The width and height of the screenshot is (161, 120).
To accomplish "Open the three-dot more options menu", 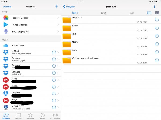I will (154, 6).
